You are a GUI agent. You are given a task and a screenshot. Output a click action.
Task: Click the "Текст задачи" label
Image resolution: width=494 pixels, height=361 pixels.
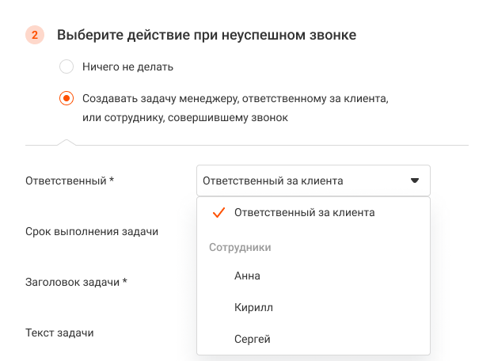coord(59,332)
